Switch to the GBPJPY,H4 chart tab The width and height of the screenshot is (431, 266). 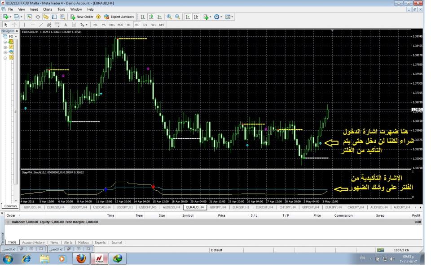pyautogui.click(x=218, y=207)
